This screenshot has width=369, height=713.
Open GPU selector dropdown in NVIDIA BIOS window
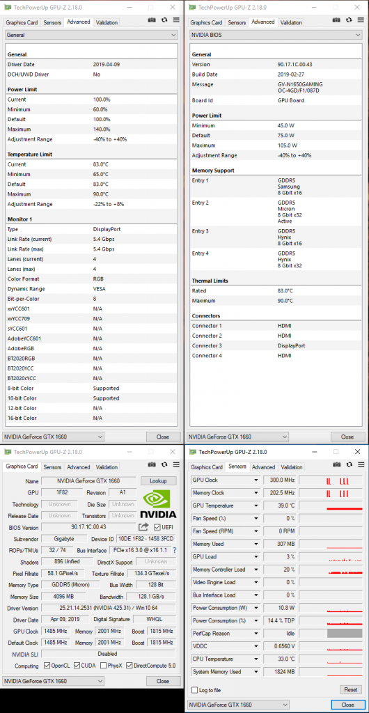pyautogui.click(x=238, y=437)
